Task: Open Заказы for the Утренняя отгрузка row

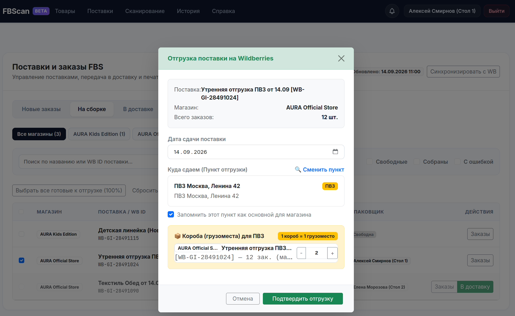Action: pyautogui.click(x=480, y=260)
